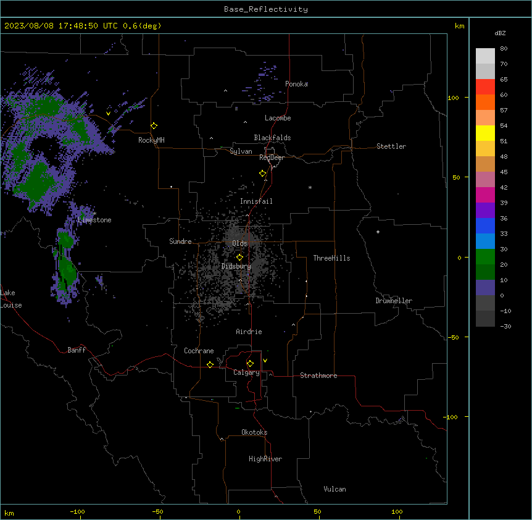
Task: Click the 50 tick on the right axis
Action: [x=456, y=177]
